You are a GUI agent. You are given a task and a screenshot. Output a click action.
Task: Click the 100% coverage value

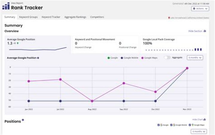pos(148,43)
